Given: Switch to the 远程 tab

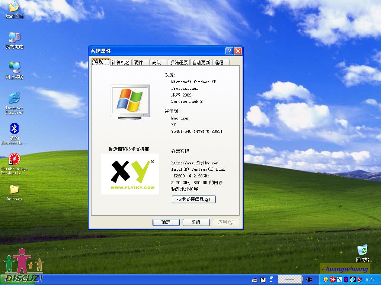Looking at the screenshot, I should (221, 62).
